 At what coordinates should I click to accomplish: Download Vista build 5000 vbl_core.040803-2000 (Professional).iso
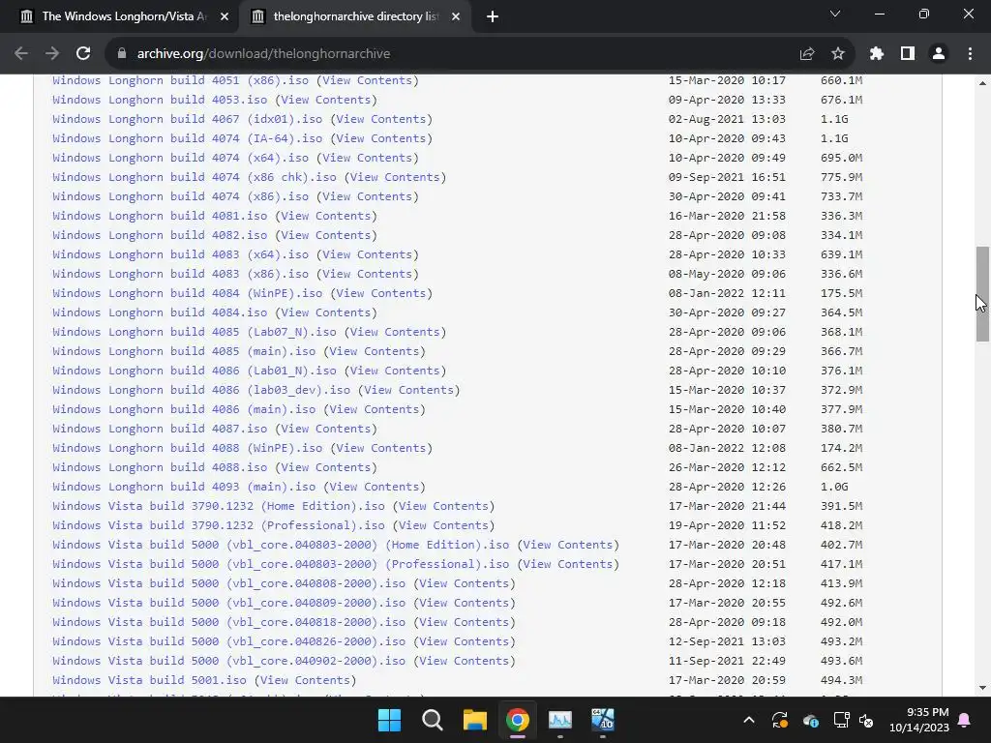(281, 564)
